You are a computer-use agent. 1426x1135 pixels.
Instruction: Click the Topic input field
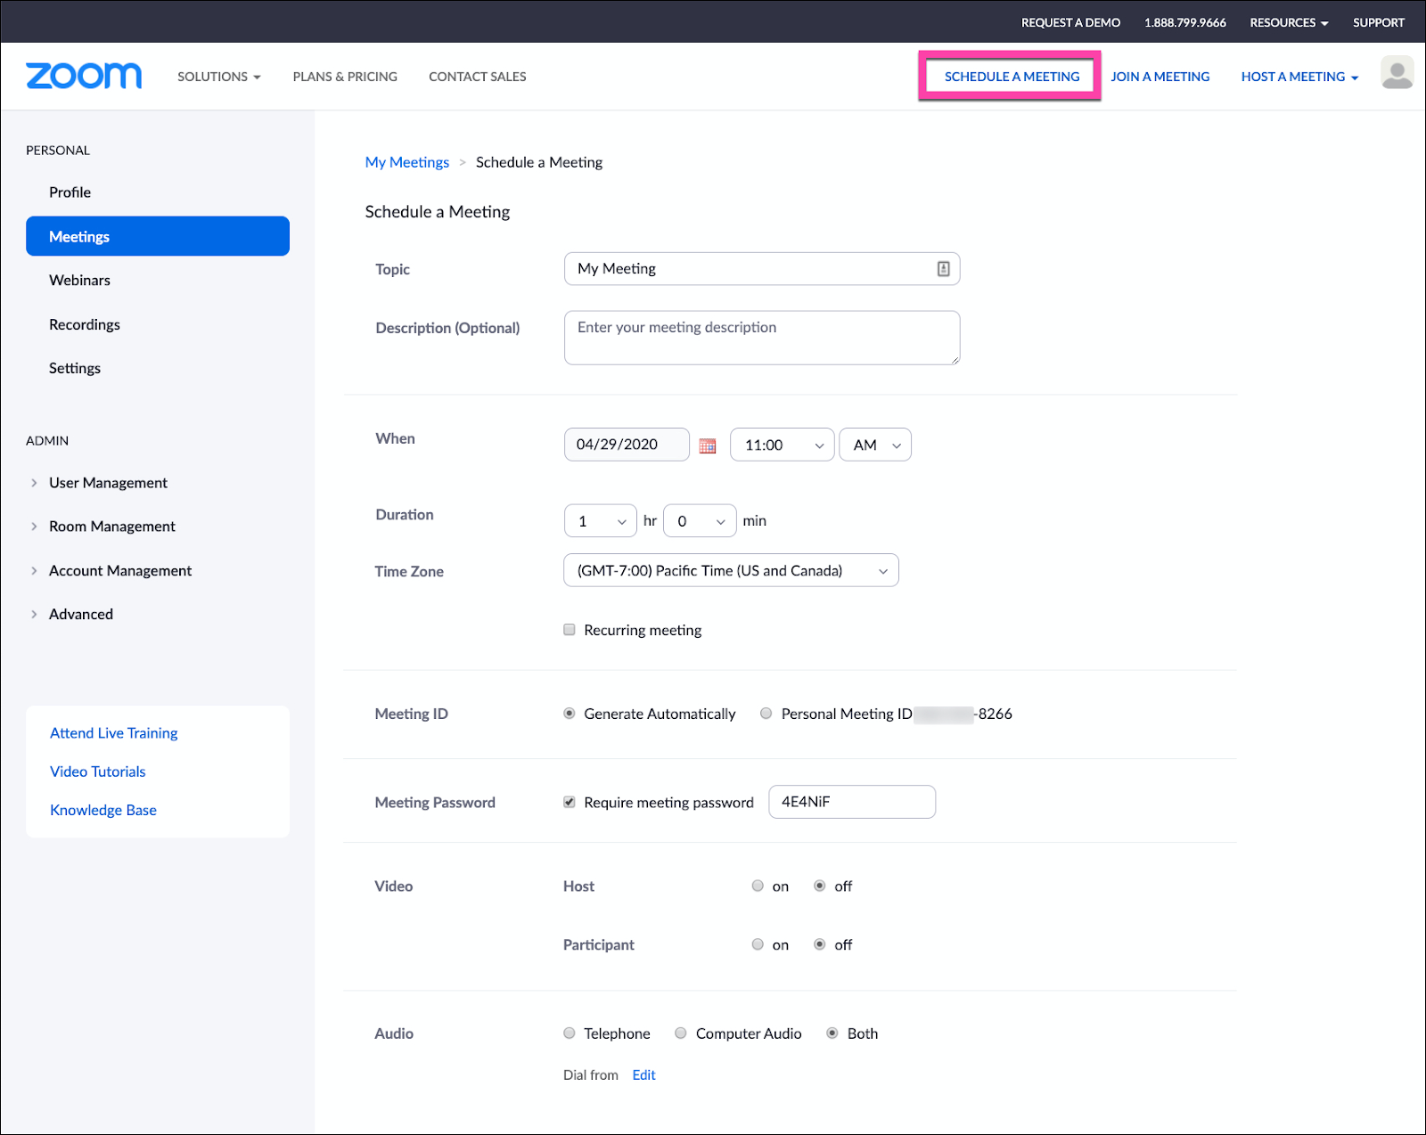click(762, 269)
